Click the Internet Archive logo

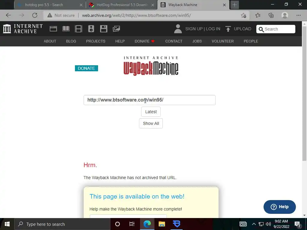pos(23,29)
